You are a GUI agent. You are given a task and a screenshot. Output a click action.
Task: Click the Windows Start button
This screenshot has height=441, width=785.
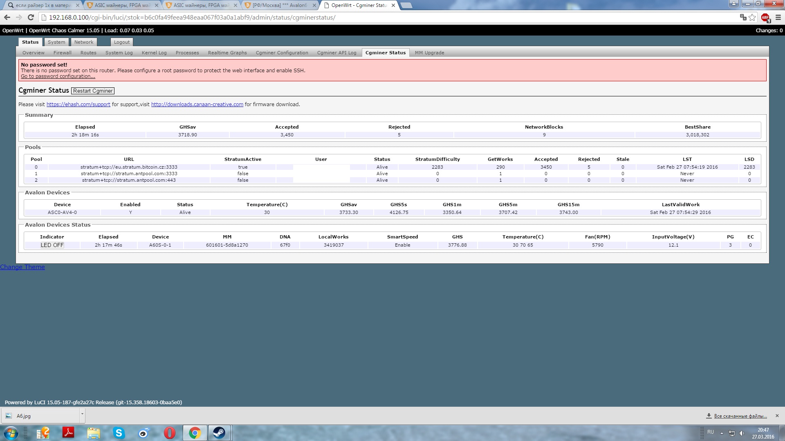(x=11, y=433)
